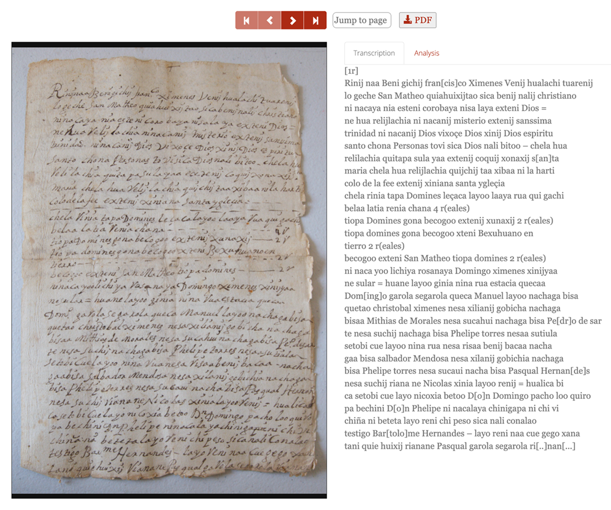Select the Transcription tab
611x510 pixels.
[374, 53]
